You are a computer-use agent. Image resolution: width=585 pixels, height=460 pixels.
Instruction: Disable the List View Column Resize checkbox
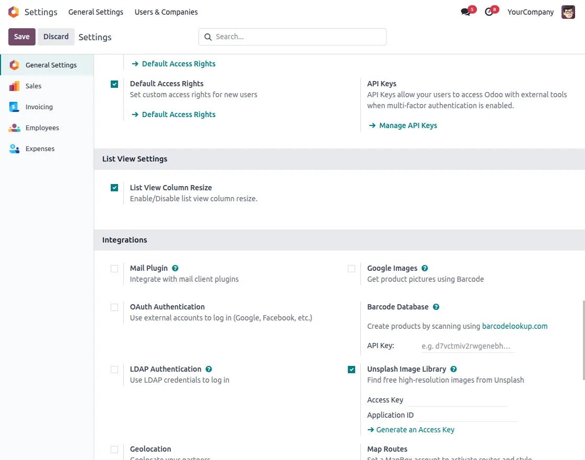pyautogui.click(x=114, y=187)
